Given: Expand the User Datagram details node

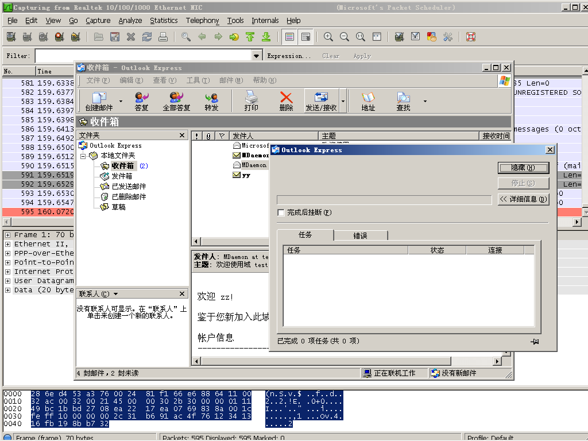Looking at the screenshot, I should click(7, 281).
